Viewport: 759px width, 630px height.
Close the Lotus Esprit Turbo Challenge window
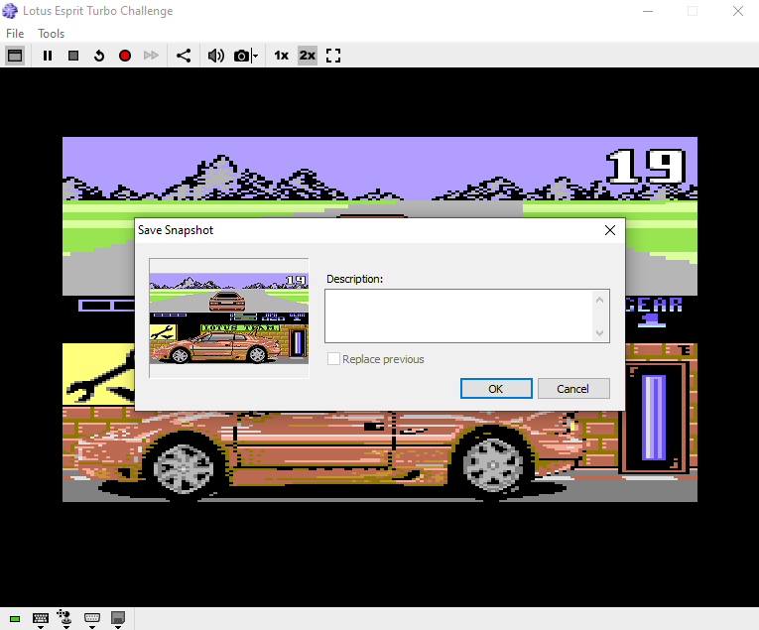(738, 11)
